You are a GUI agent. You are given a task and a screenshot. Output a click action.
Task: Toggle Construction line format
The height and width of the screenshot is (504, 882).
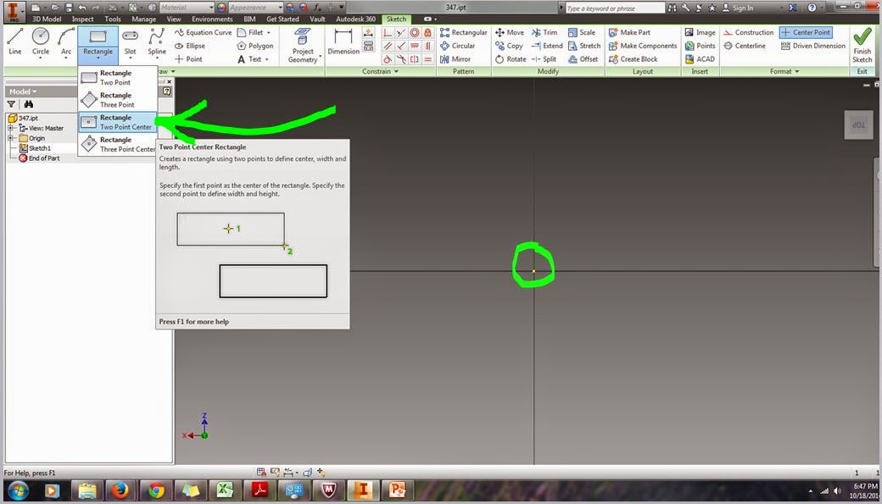(x=748, y=32)
